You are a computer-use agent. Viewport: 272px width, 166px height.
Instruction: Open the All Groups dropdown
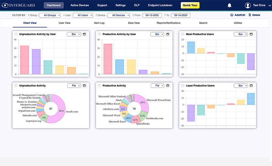coord(50,15)
